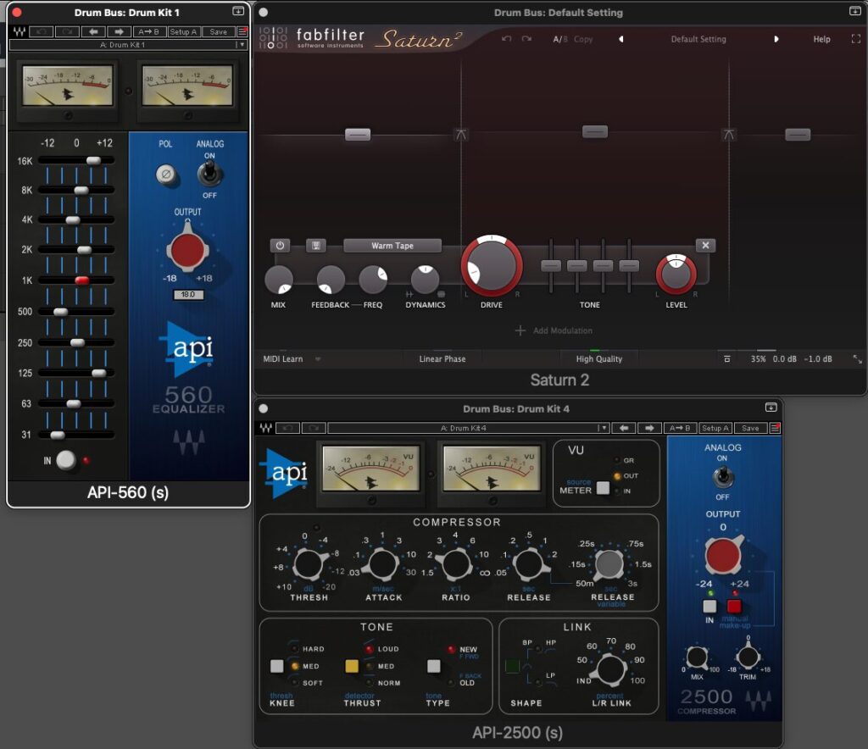Toggle Saturn band power button

click(280, 246)
